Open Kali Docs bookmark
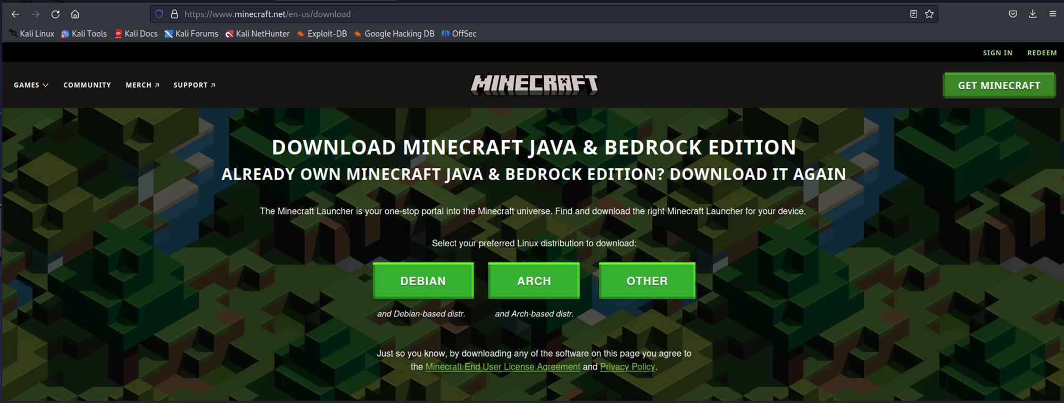Screen dimensions: 1064x403 click(136, 33)
